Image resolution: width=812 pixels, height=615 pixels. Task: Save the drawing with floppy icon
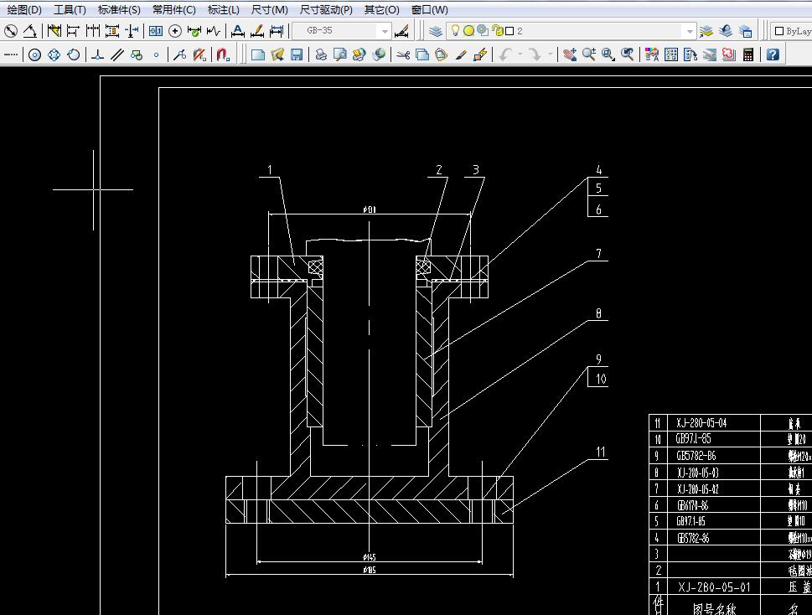(x=296, y=54)
